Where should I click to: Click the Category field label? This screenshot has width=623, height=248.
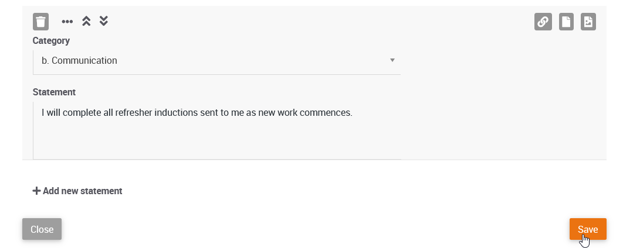51,40
